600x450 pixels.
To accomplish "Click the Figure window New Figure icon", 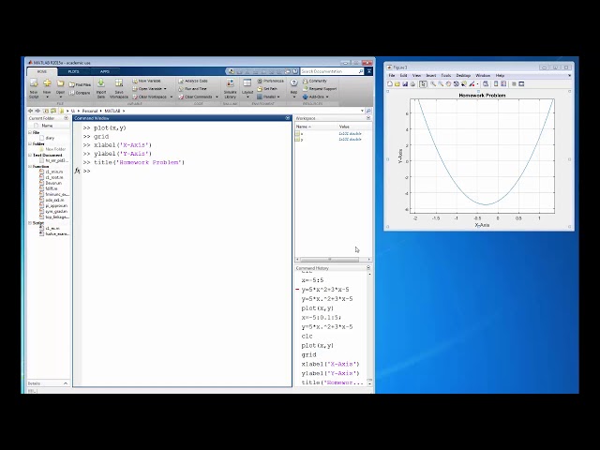I will [390, 83].
